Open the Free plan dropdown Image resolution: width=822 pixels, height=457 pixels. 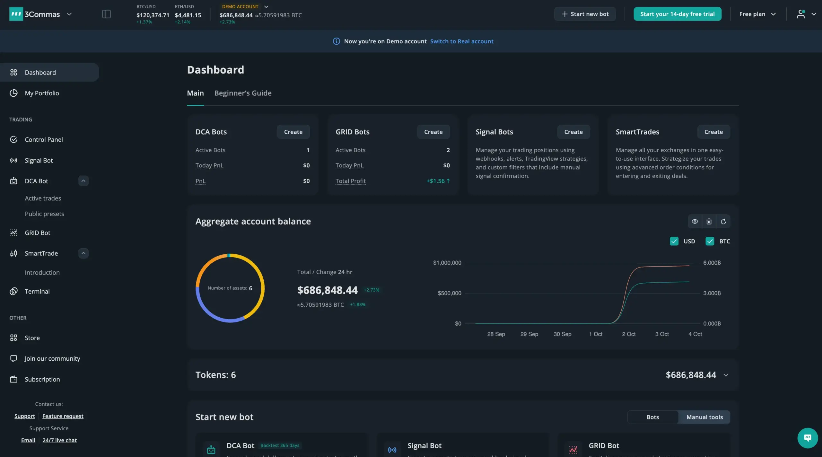click(757, 14)
